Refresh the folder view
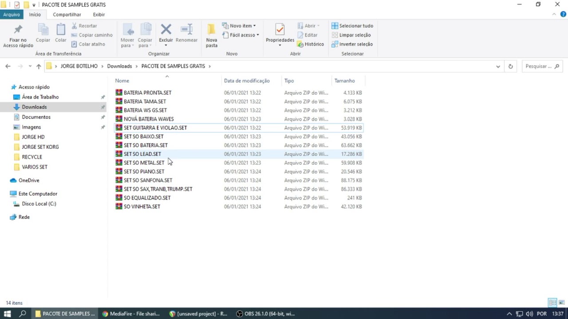The image size is (568, 319). (x=510, y=66)
